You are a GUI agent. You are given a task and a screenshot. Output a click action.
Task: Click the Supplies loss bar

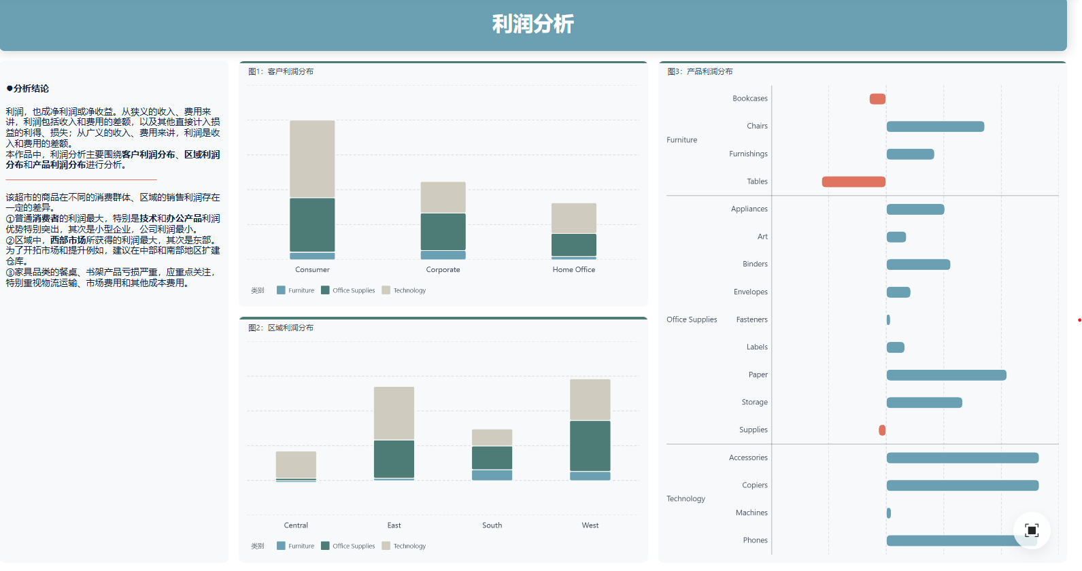(882, 430)
